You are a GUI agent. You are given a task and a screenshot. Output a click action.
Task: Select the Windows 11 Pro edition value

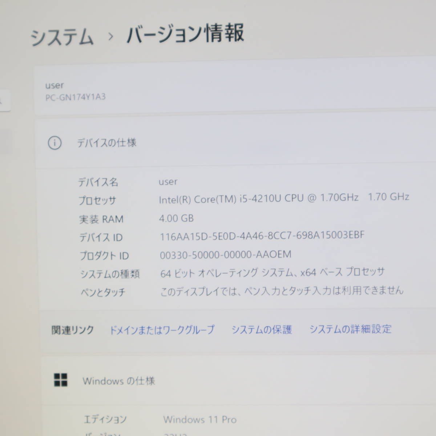pyautogui.click(x=200, y=420)
